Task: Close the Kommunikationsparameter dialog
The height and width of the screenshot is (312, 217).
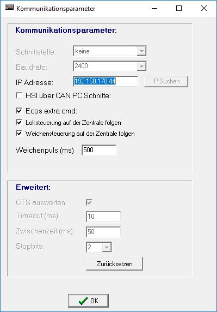Action: pos(204,8)
